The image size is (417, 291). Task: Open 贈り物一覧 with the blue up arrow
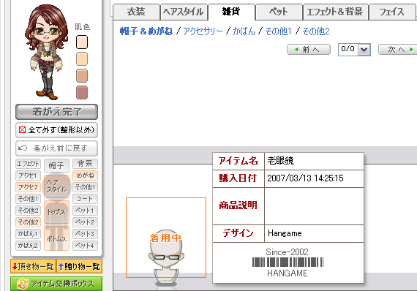[x=79, y=266]
